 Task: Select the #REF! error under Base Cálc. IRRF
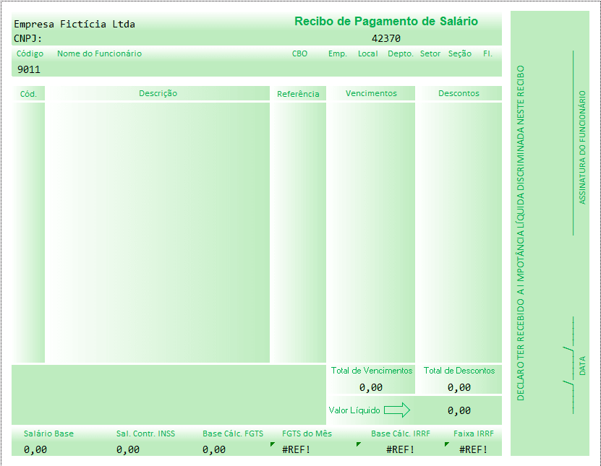tap(400, 449)
